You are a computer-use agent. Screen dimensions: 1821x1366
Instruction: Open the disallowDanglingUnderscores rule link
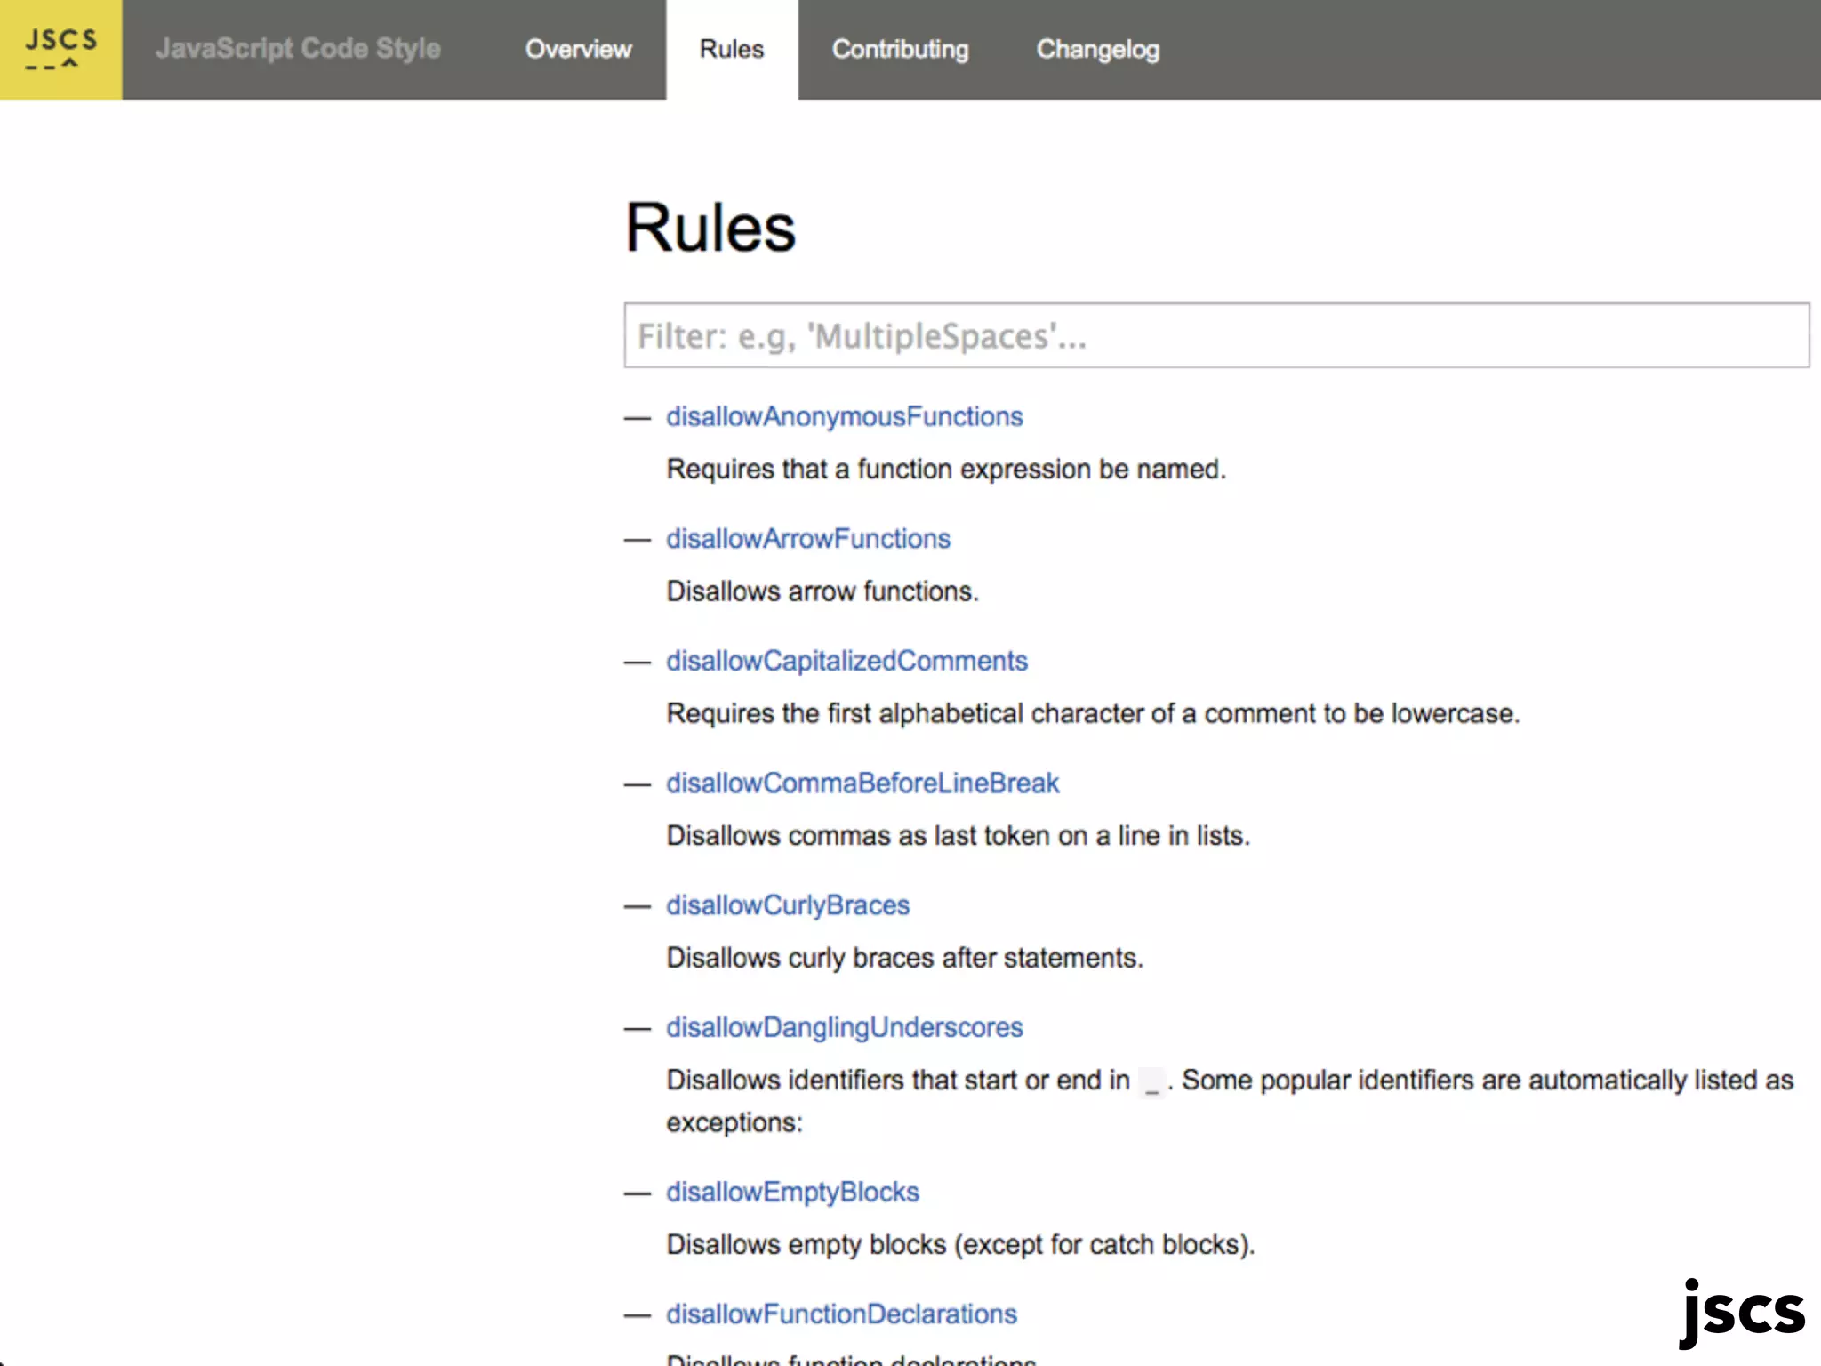844,1027
